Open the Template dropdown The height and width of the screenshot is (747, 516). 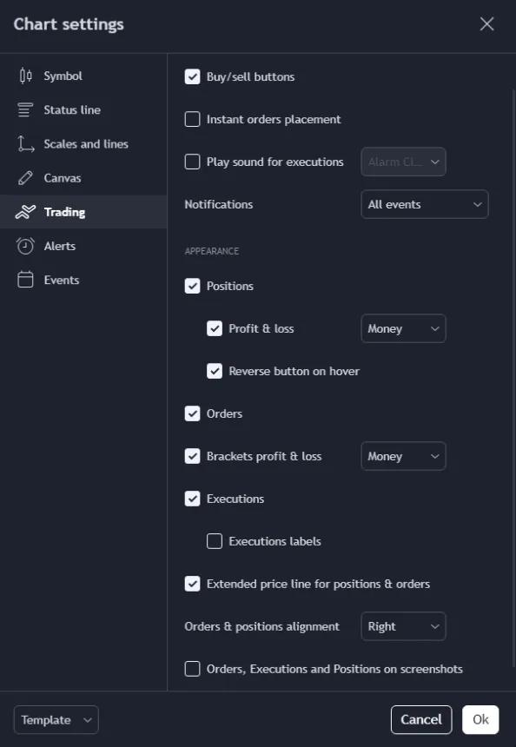[x=56, y=719]
